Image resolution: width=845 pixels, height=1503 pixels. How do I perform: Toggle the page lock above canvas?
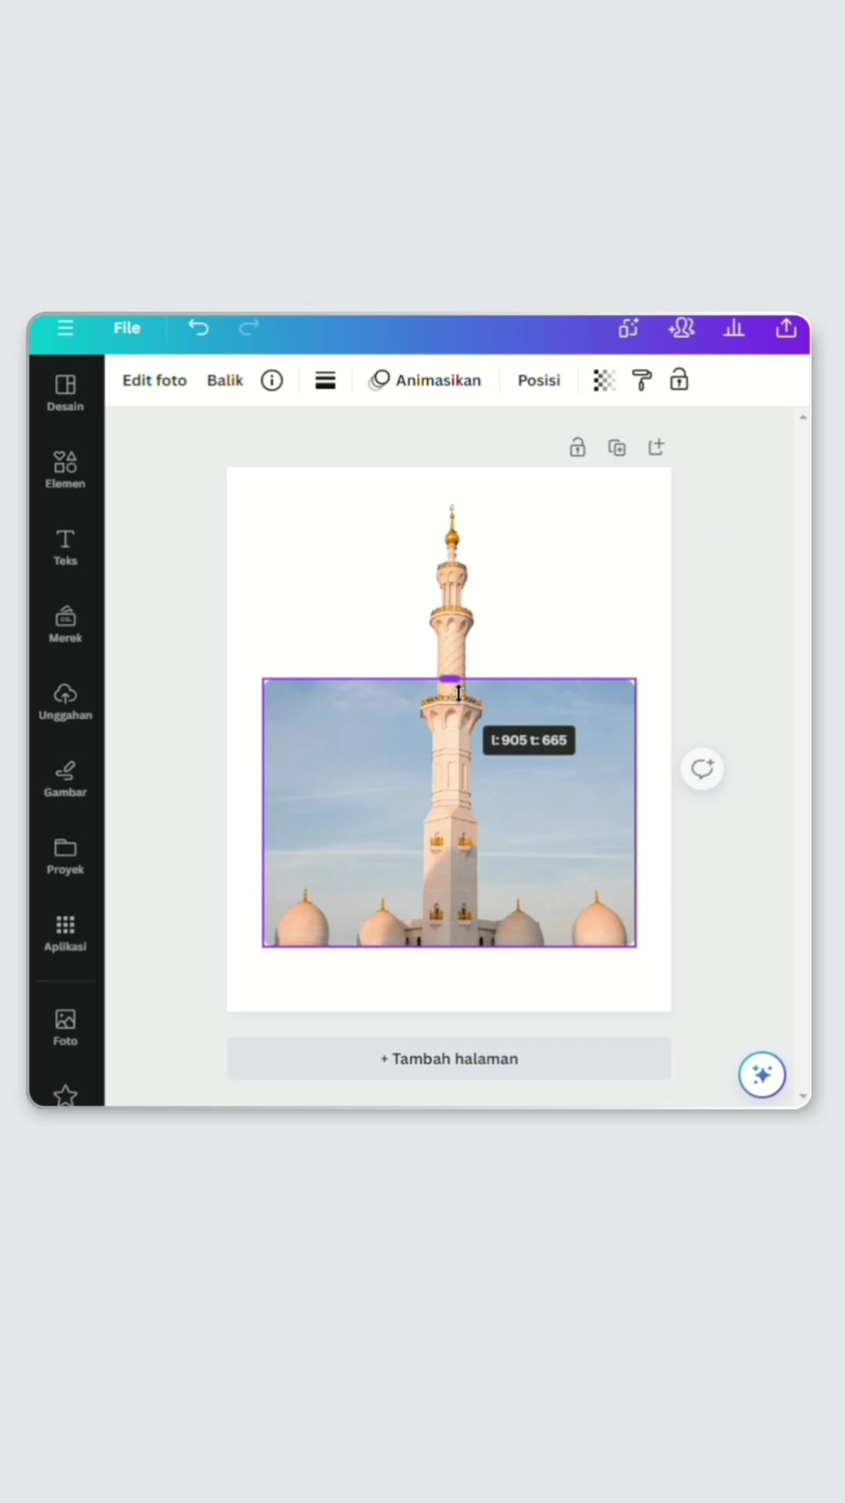click(x=577, y=447)
